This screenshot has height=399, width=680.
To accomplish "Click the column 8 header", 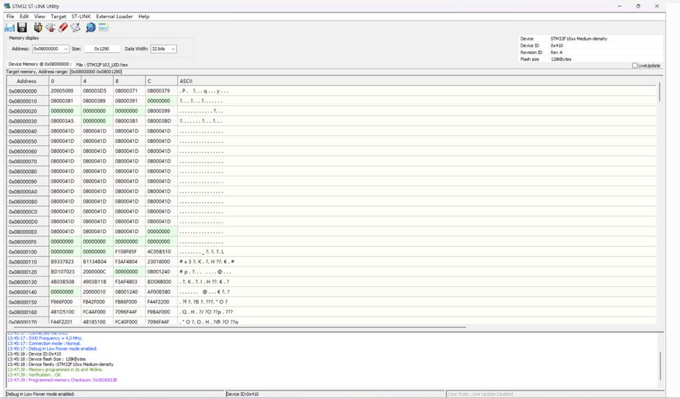I will tap(129, 81).
